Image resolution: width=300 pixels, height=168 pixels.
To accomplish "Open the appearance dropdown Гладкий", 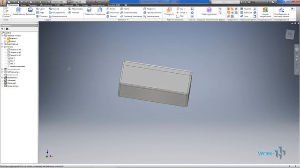I will pyautogui.click(x=78, y=2).
